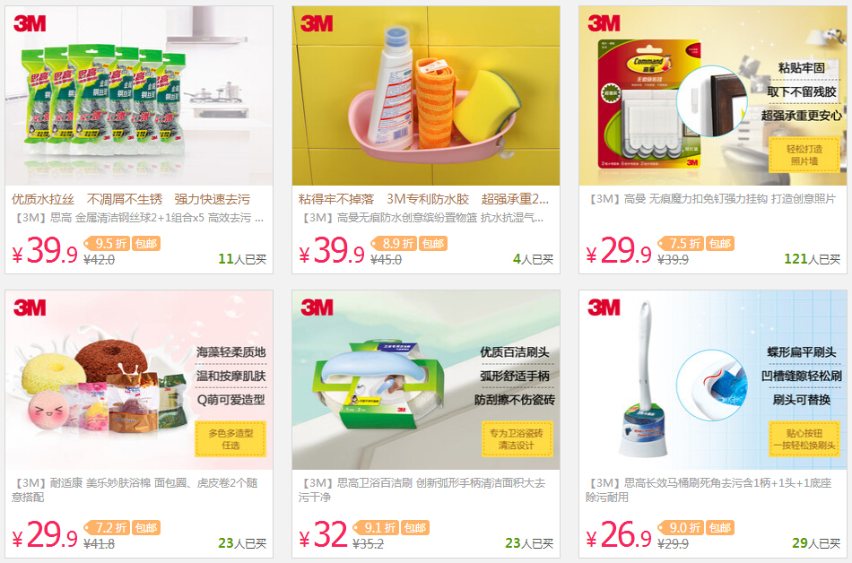Image resolution: width=852 pixels, height=563 pixels.
Task: Click the ¥26.9 price on toilet brush
Action: point(618,535)
